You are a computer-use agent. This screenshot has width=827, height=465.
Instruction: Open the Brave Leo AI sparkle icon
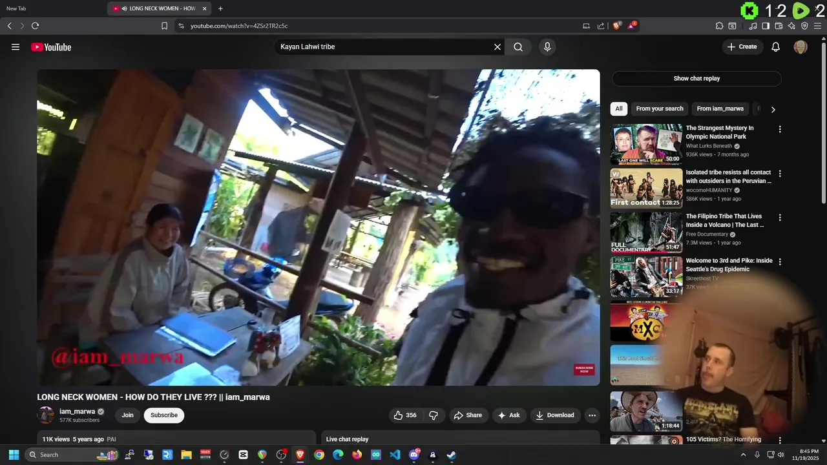tap(791, 26)
